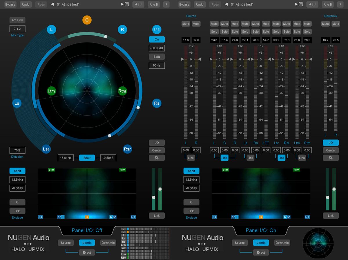Toggle Bypass in the right panel
The width and height of the screenshot is (348, 260).
[184, 4]
